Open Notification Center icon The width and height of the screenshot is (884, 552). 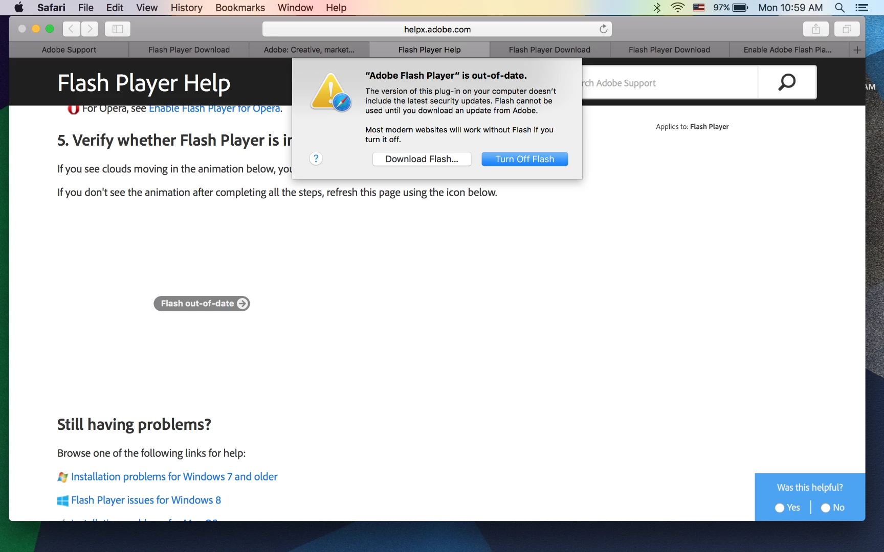click(862, 8)
